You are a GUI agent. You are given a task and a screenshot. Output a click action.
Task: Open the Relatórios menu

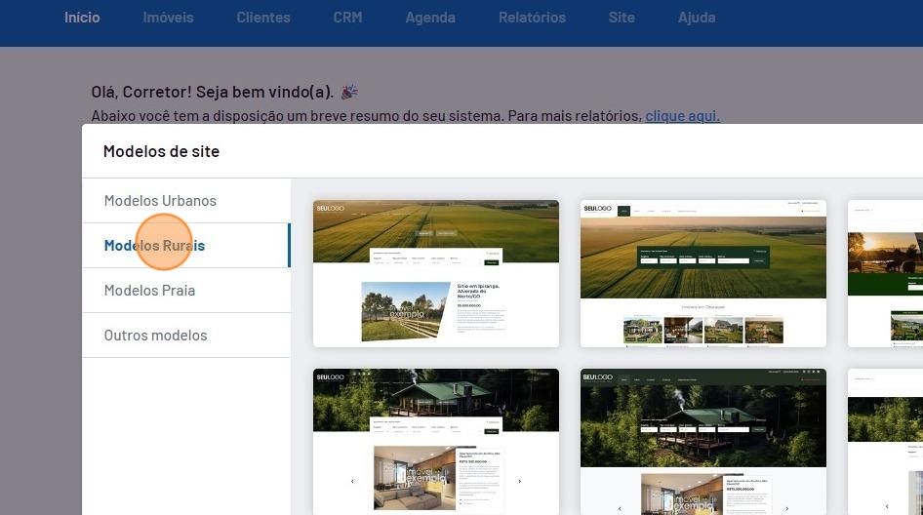(x=532, y=18)
